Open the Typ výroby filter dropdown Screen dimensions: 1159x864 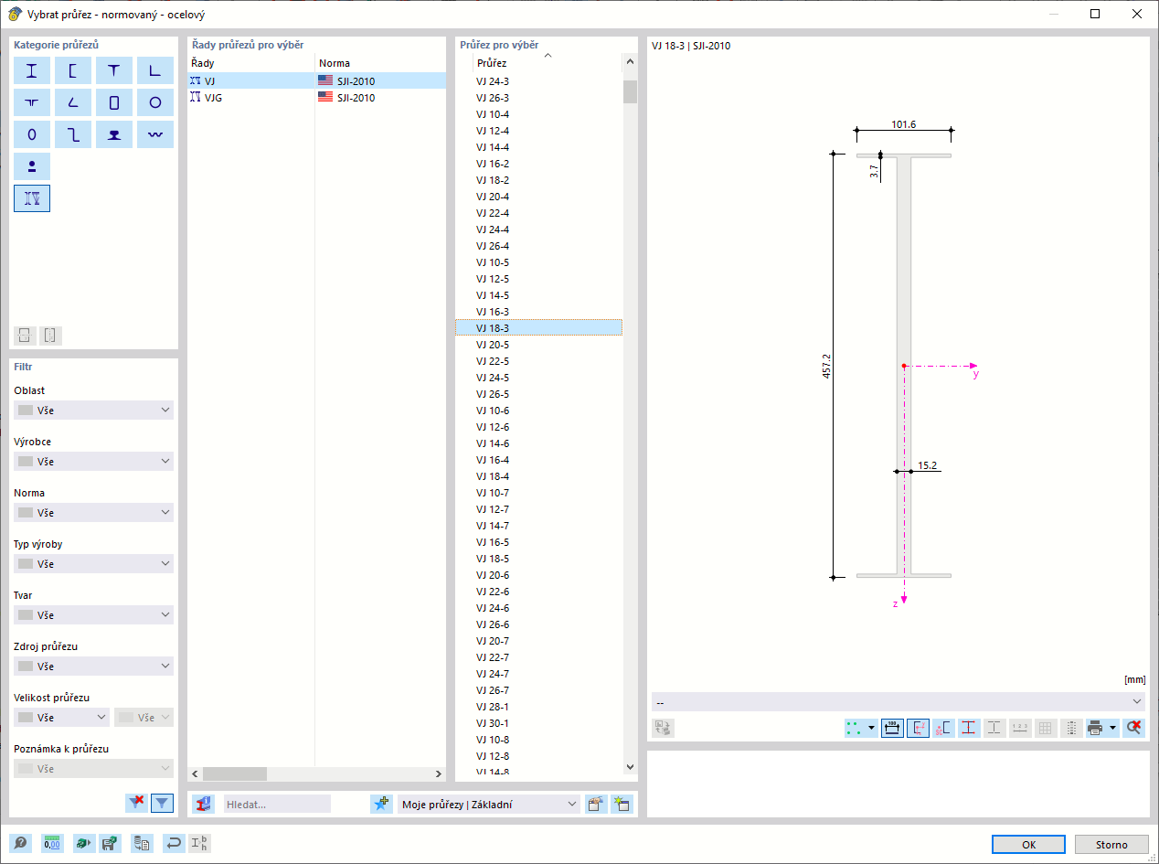[x=93, y=564]
